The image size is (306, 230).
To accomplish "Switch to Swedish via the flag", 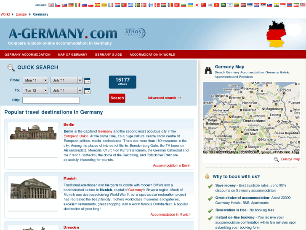I will pyautogui.click(x=137, y=5).
